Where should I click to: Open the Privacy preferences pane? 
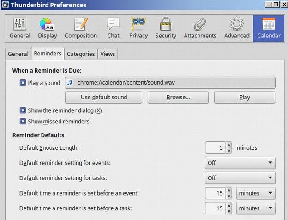point(138,28)
